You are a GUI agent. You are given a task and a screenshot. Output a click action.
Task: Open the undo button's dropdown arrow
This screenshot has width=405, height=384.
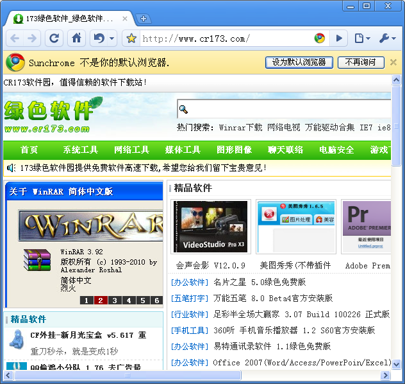coord(112,39)
